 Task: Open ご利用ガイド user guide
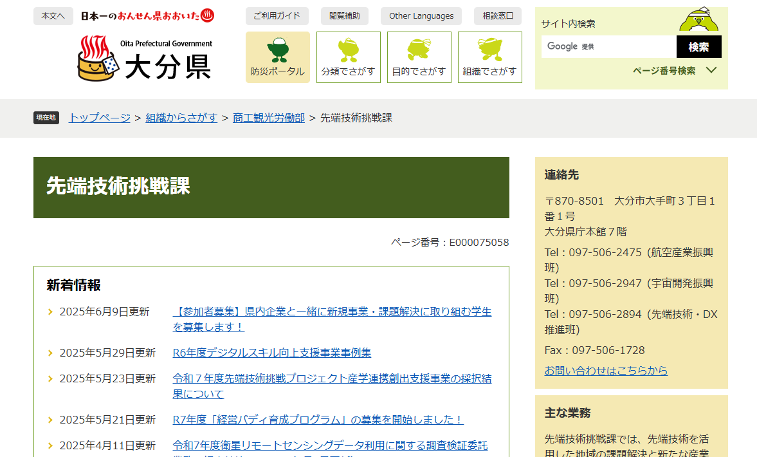coord(277,16)
